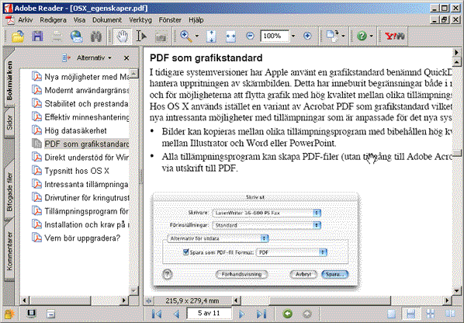Go to last page button
Image resolution: width=464 pixels, height=323 pixels.
click(x=261, y=314)
